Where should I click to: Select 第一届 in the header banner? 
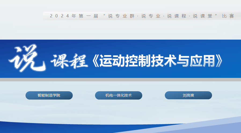tap(87, 16)
